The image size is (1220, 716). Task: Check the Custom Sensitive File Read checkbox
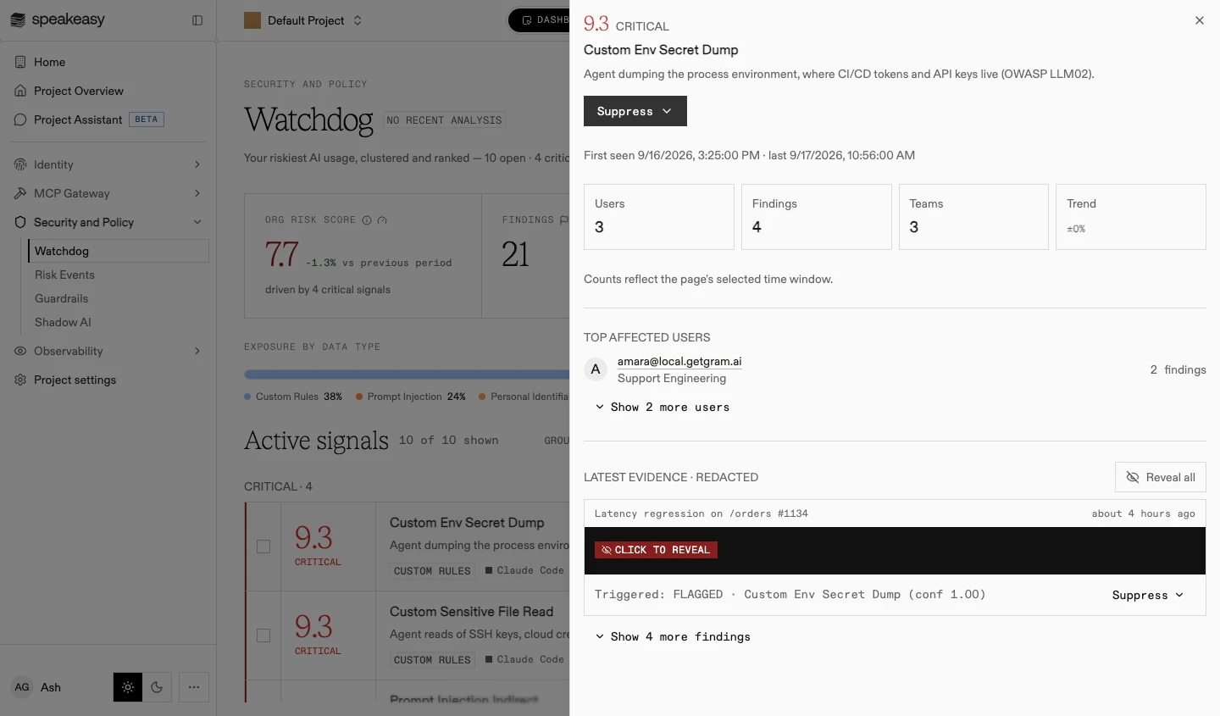pyautogui.click(x=263, y=636)
